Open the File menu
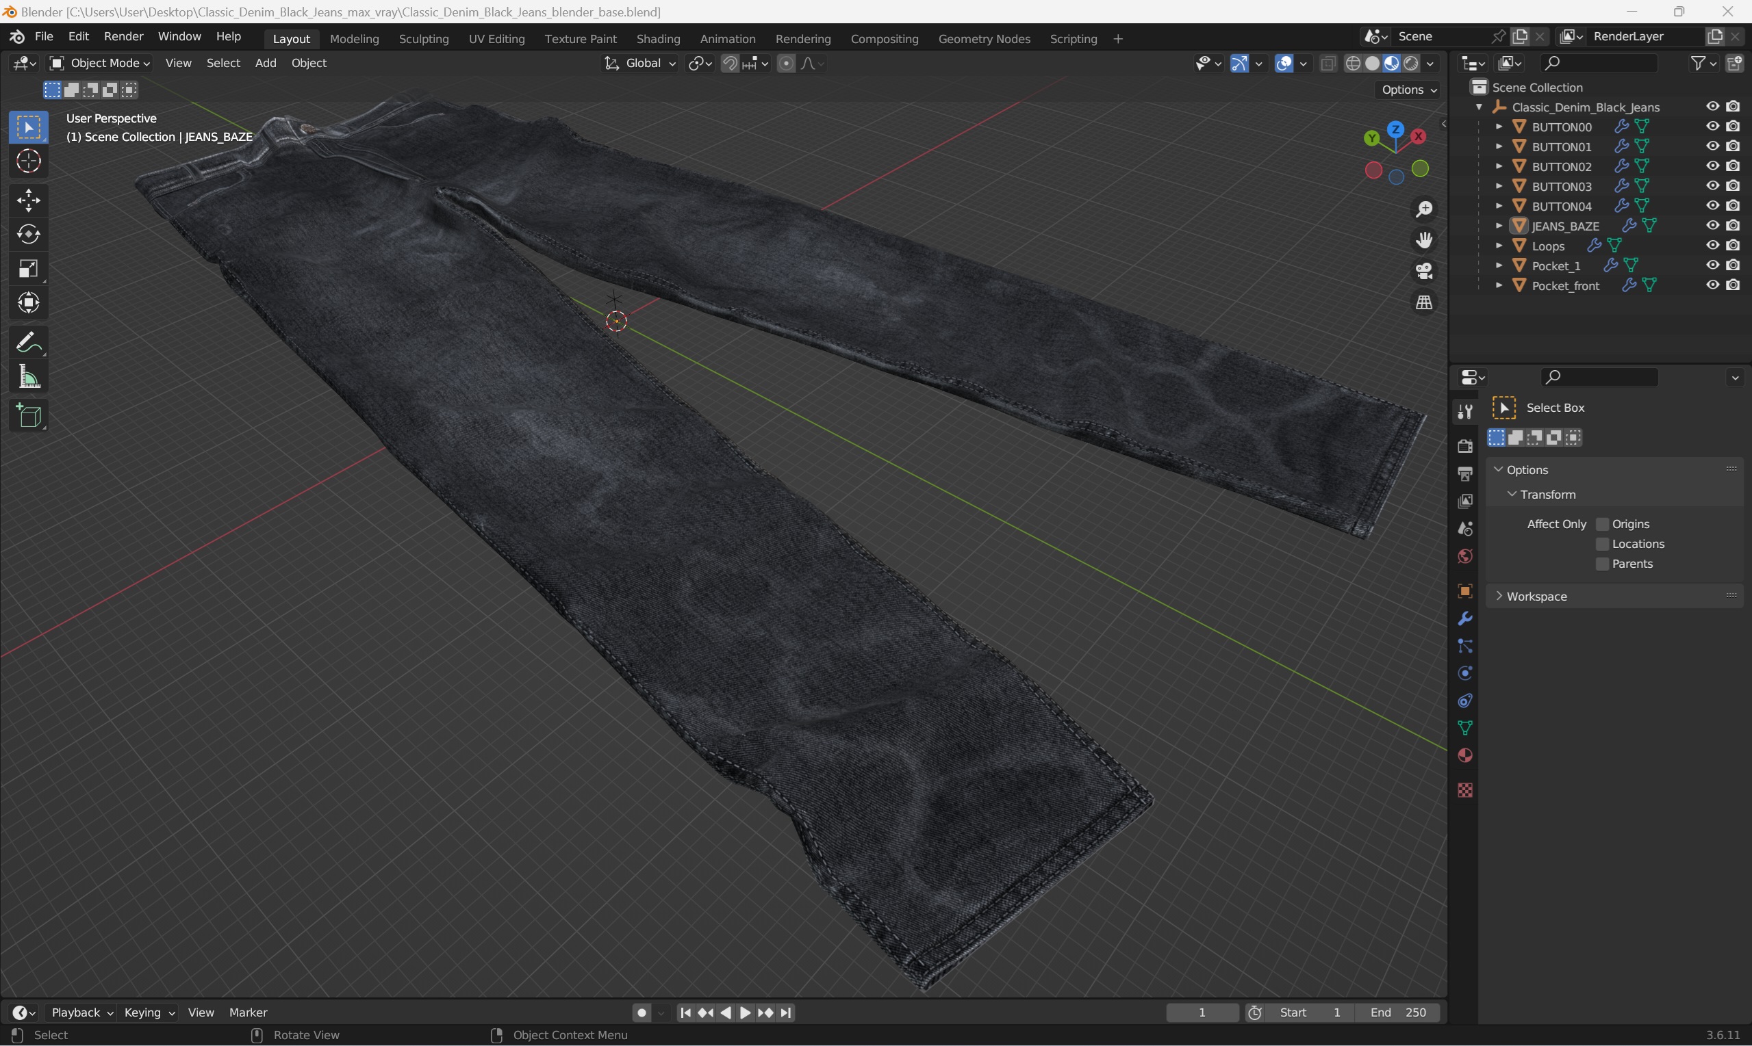This screenshot has width=1752, height=1046. point(44,37)
